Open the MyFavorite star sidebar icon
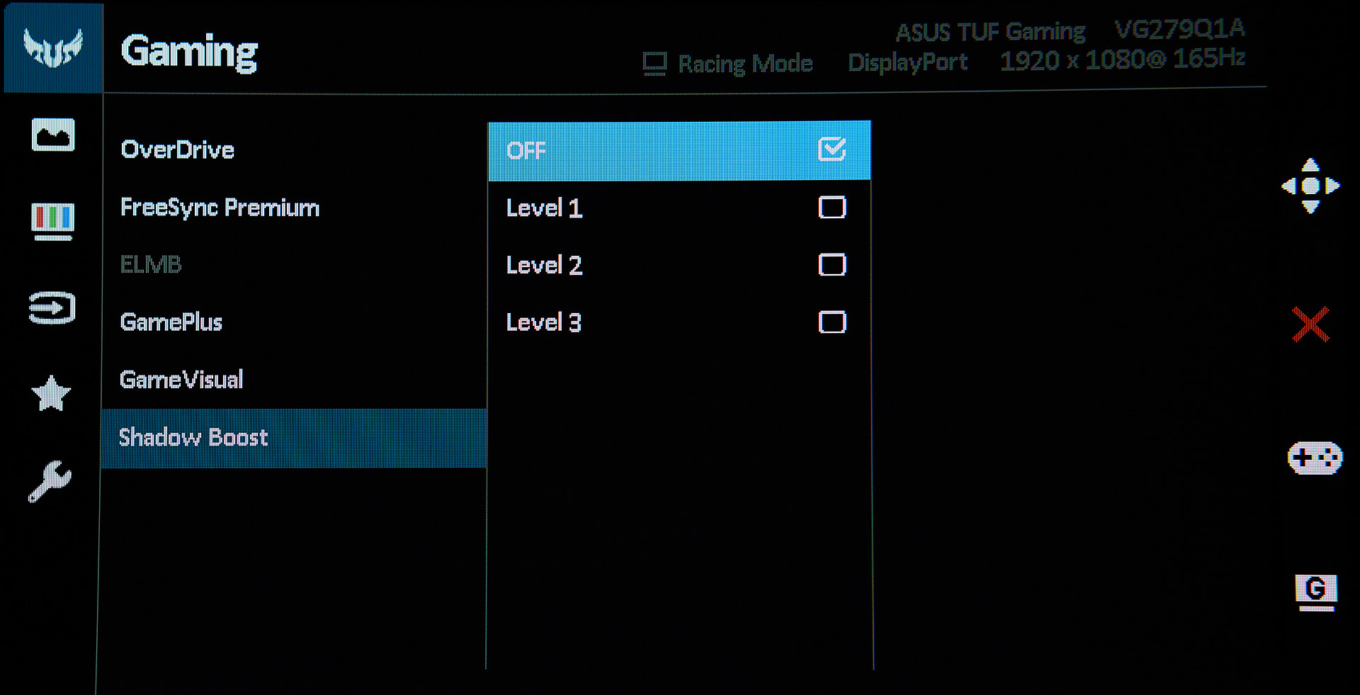The width and height of the screenshot is (1360, 695). tap(51, 393)
